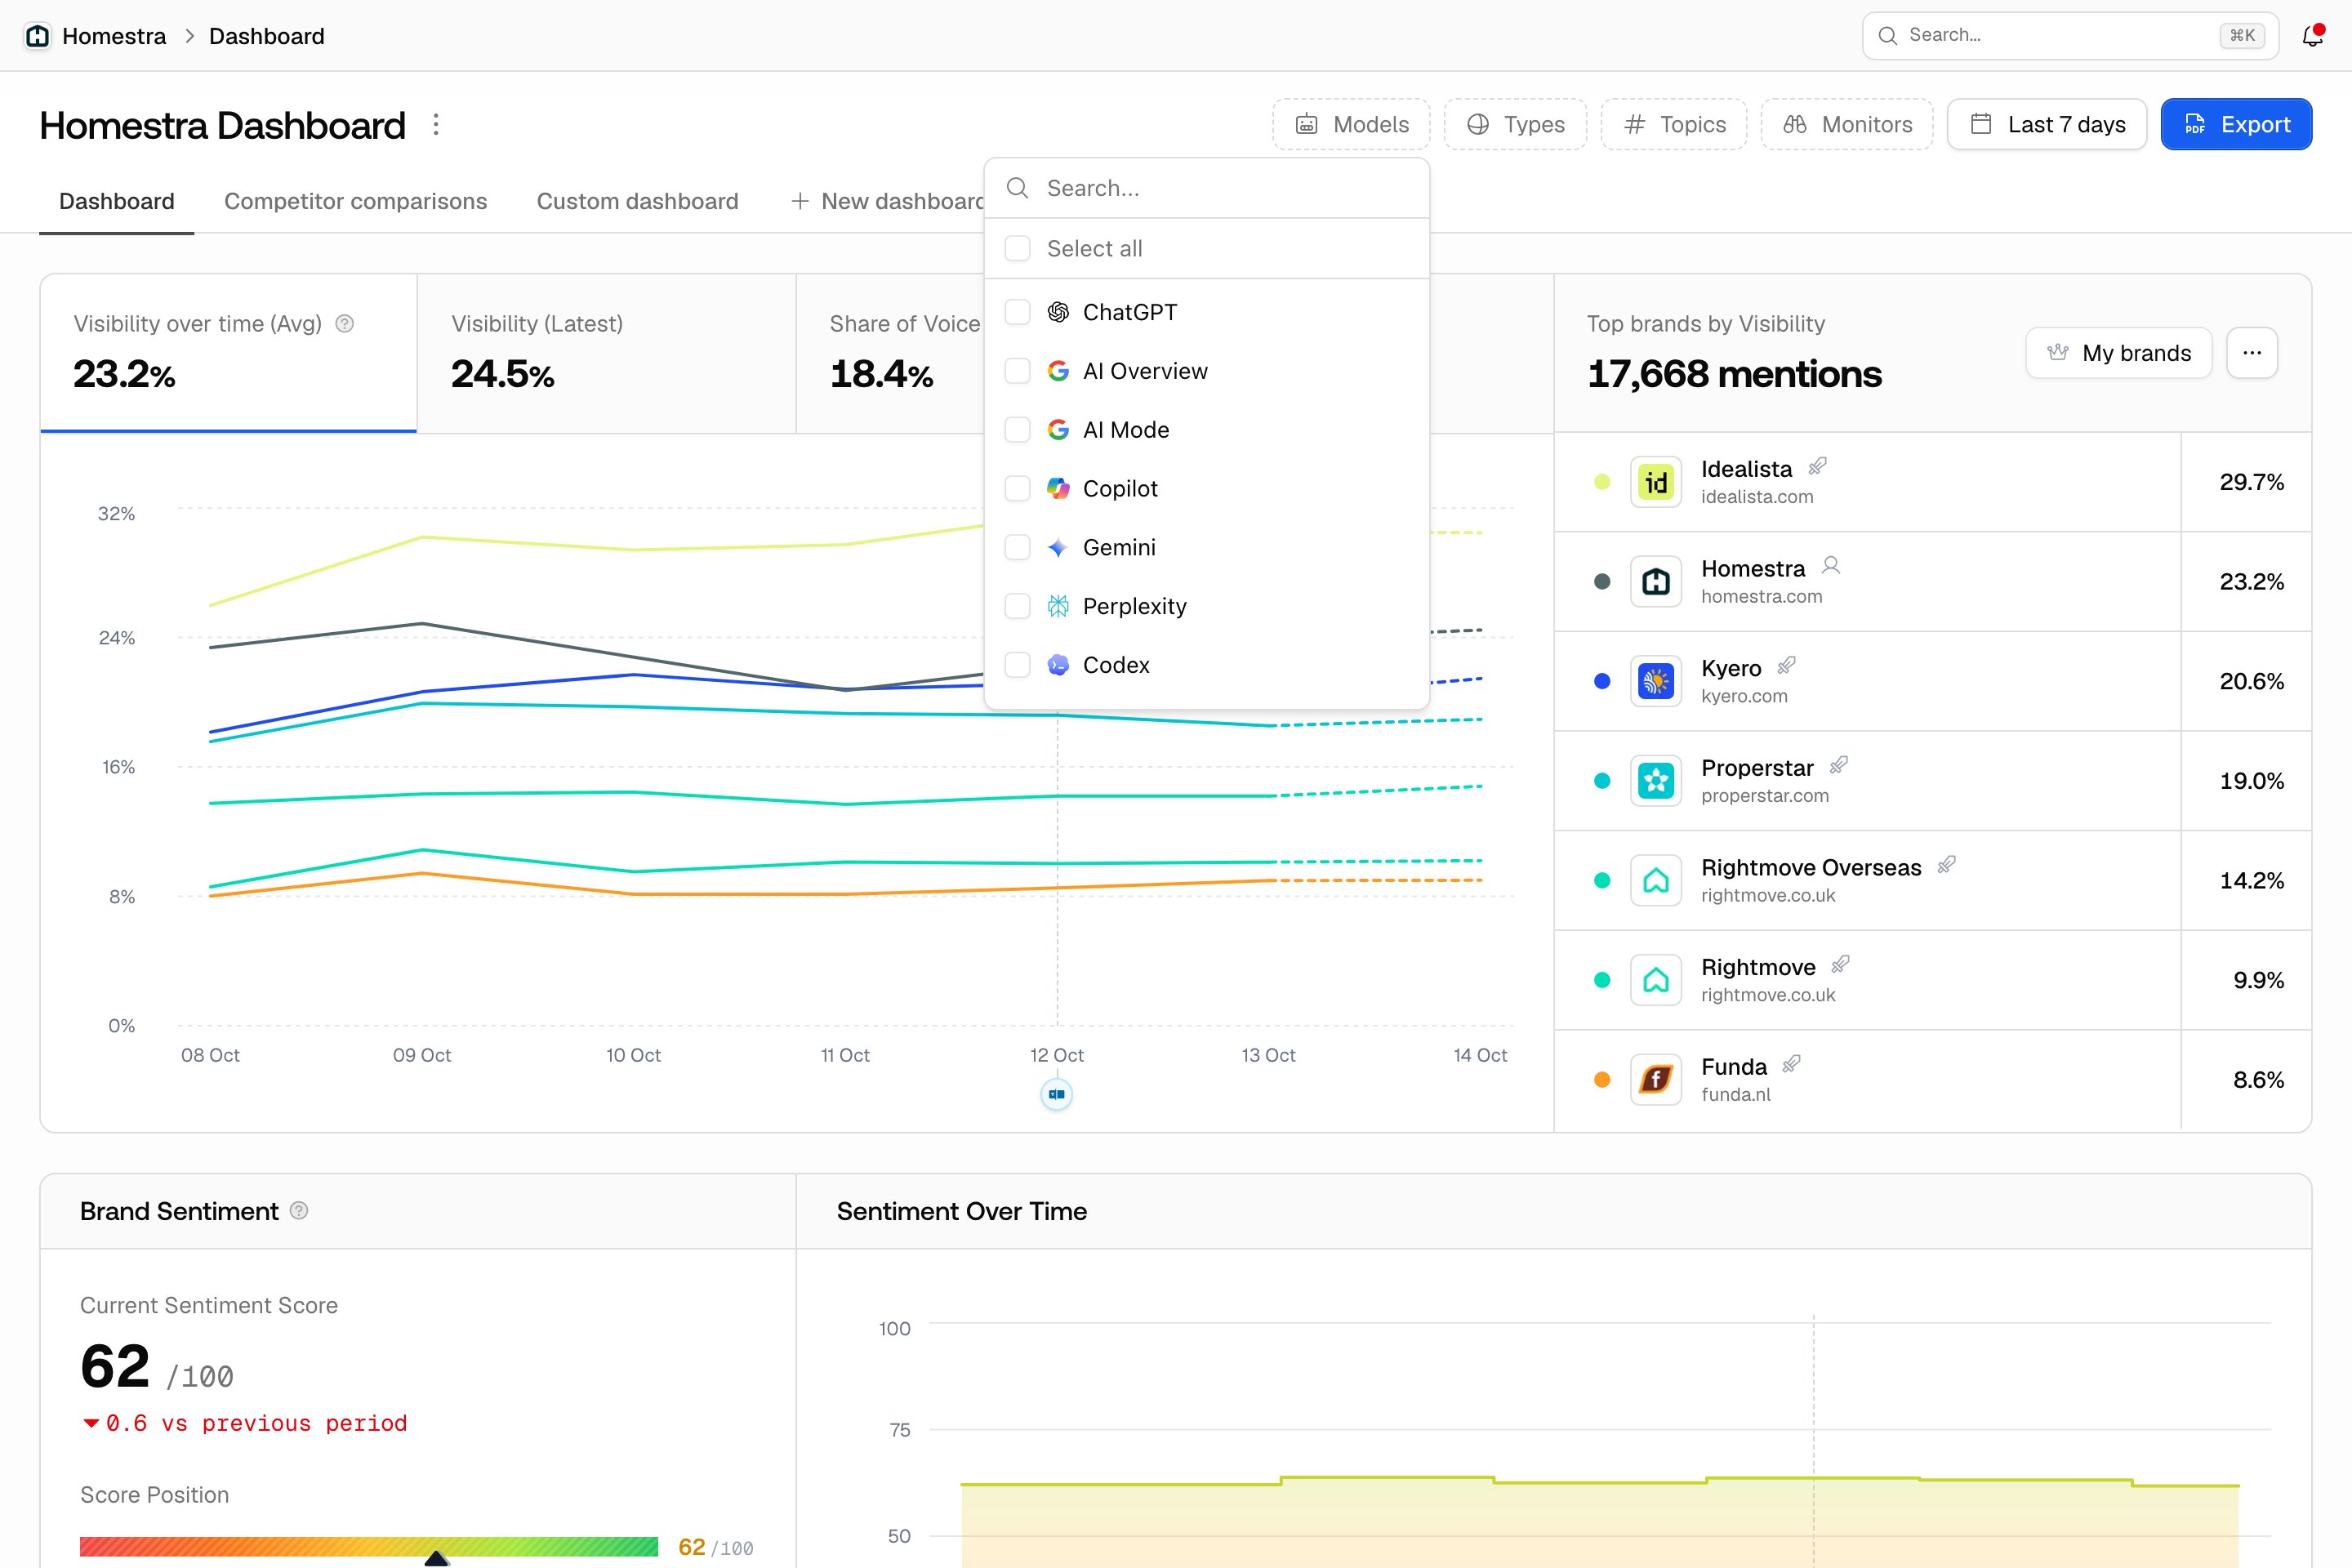The image size is (2352, 1568).
Task: Select the Visibility (Latest) metric tab
Action: 606,353
